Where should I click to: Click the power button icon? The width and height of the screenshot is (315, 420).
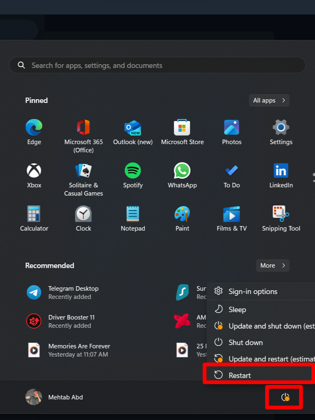coord(285,397)
